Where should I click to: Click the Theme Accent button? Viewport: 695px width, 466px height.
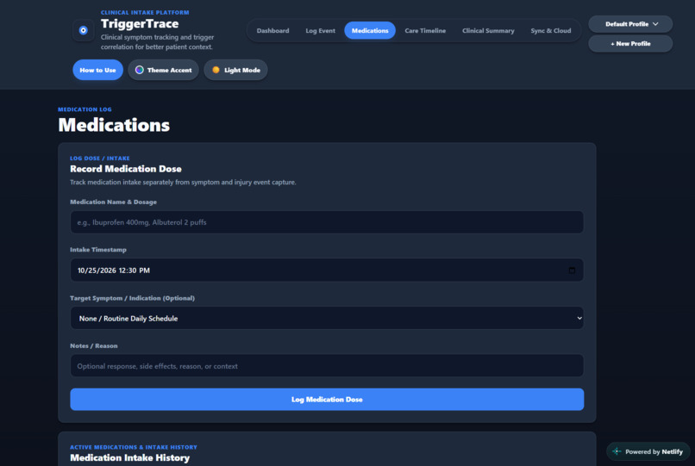pos(163,70)
